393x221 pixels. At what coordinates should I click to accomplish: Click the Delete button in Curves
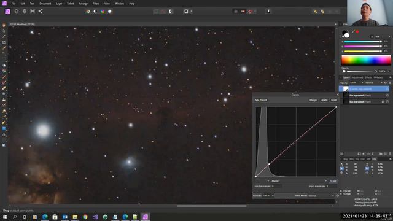tap(324, 100)
